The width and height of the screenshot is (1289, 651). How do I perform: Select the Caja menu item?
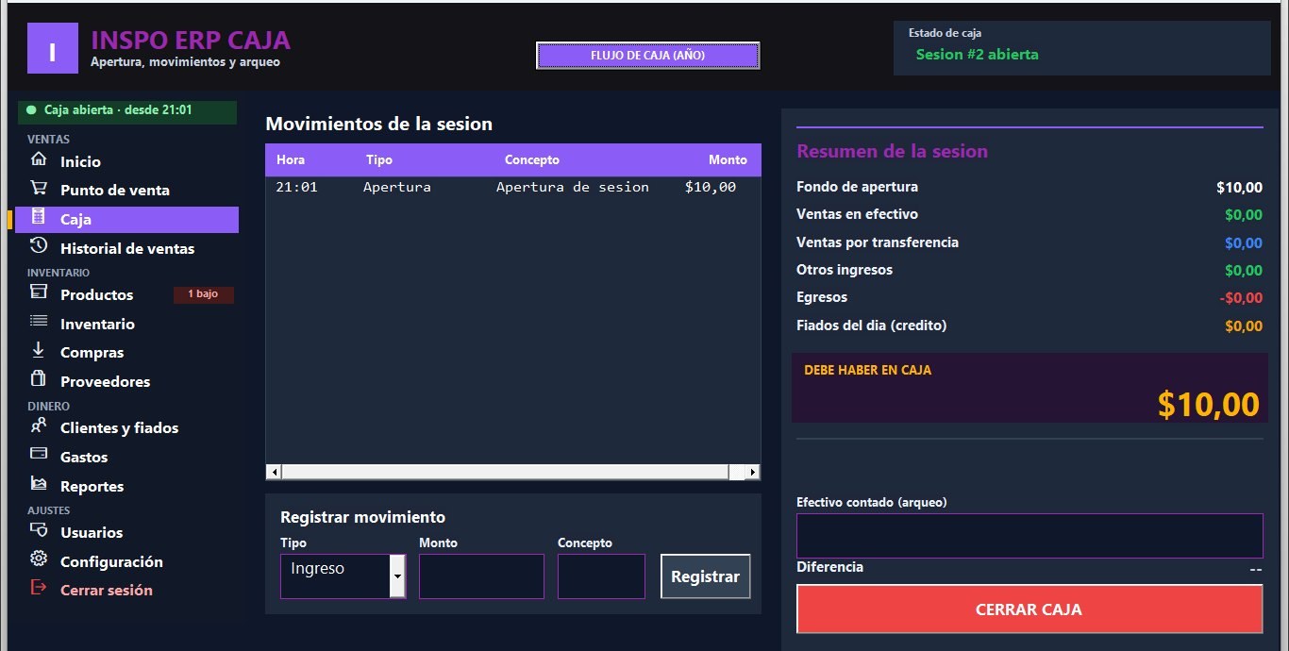tap(126, 219)
